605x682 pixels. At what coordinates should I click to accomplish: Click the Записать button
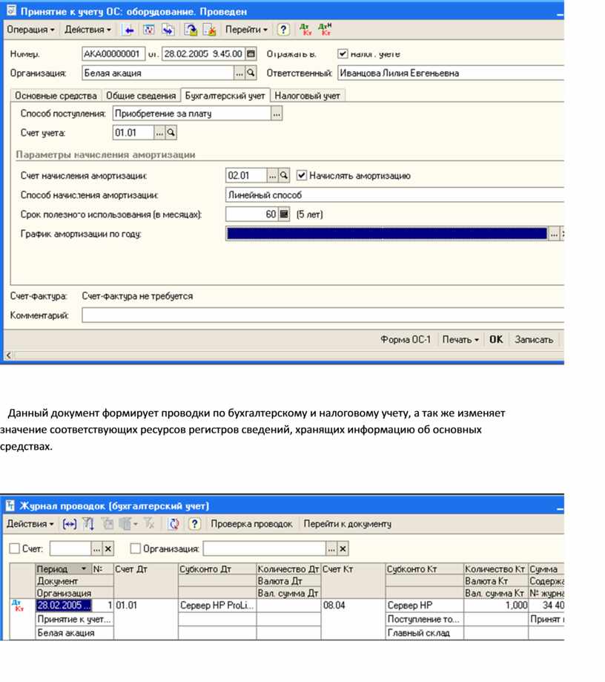tap(534, 339)
